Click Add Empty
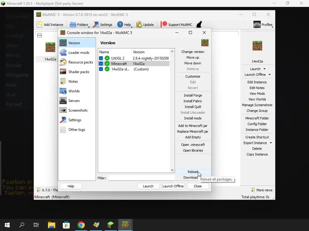 pos(193,137)
